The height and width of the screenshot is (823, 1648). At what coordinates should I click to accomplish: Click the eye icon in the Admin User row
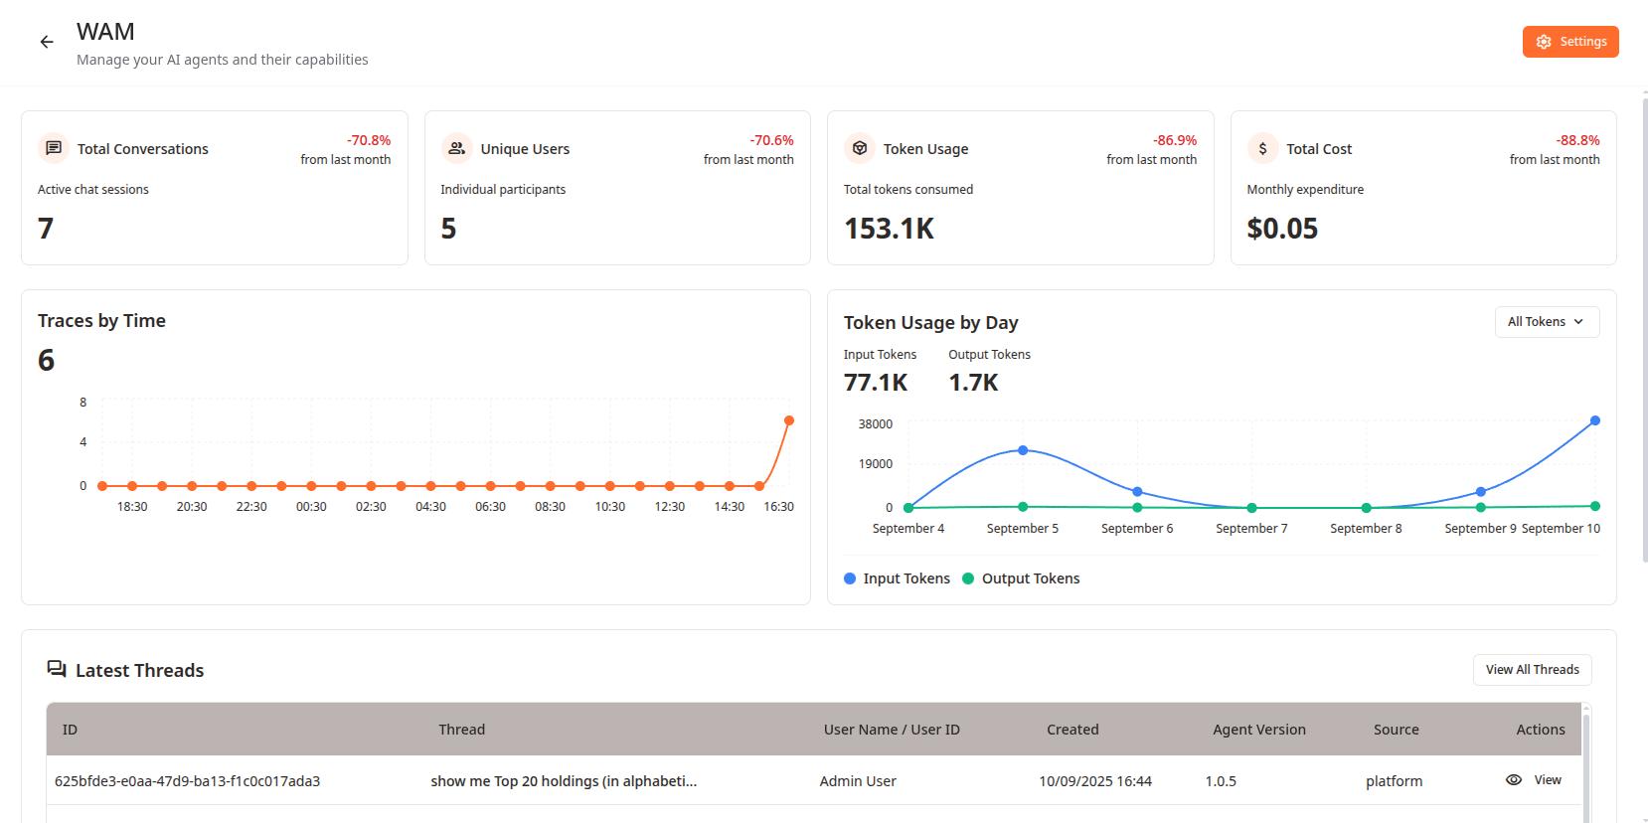(x=1514, y=780)
